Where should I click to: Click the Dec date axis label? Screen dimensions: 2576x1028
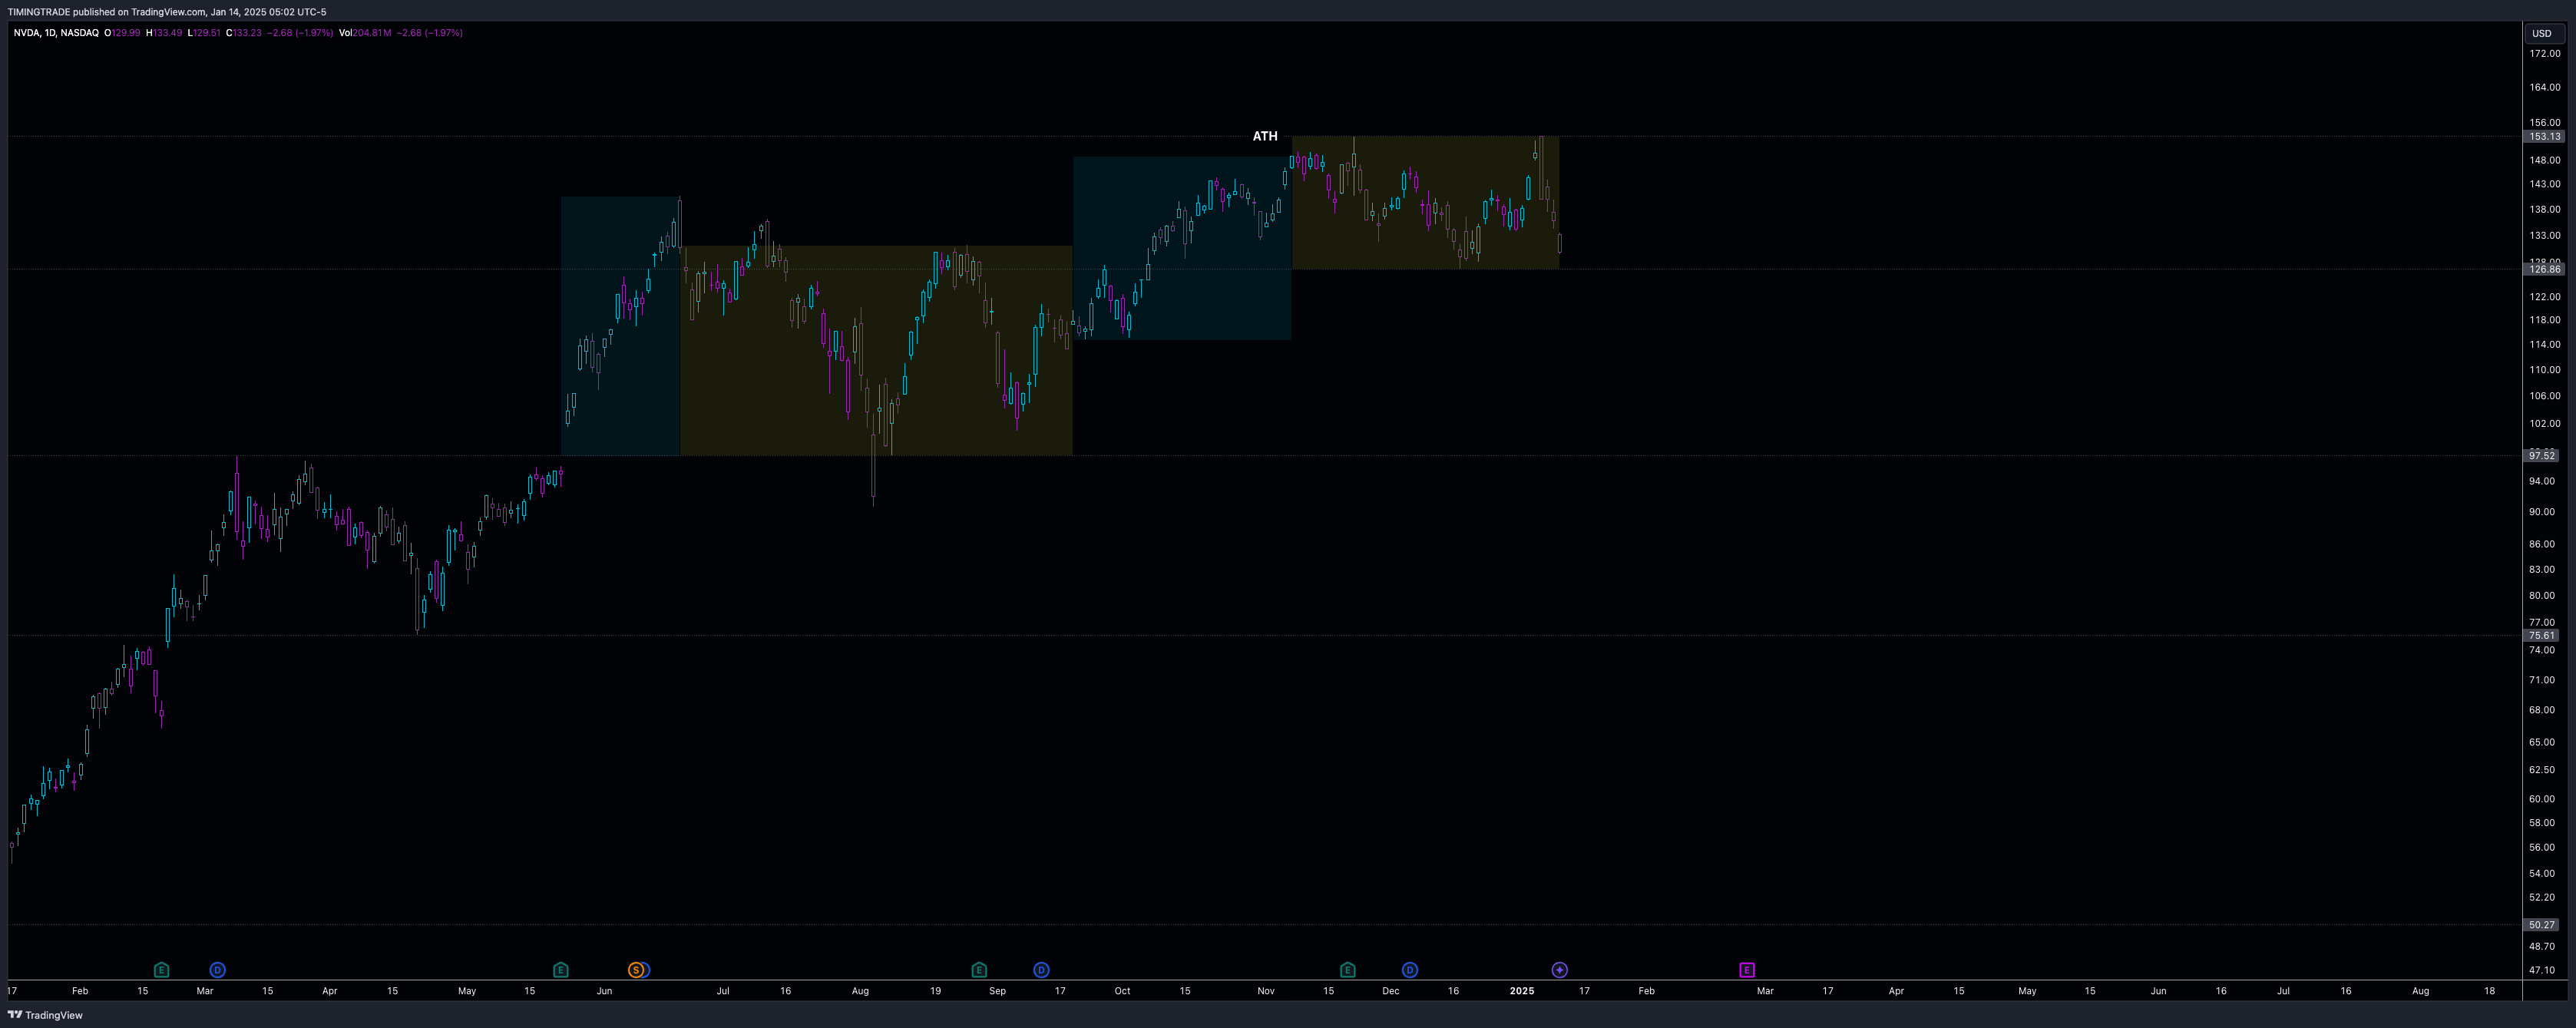point(1390,991)
